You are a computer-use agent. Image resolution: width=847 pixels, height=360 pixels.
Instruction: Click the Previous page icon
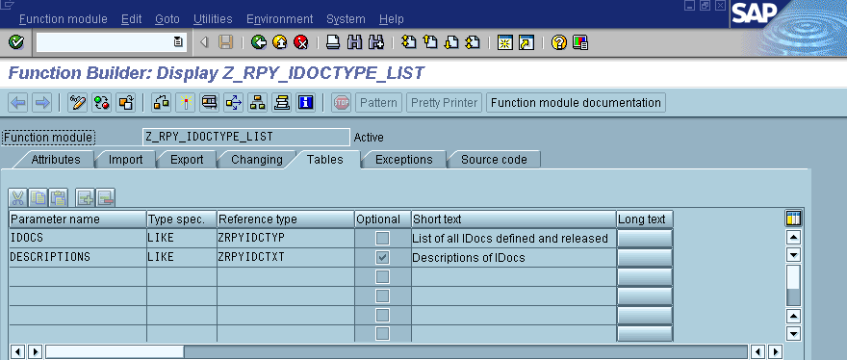[x=430, y=42]
